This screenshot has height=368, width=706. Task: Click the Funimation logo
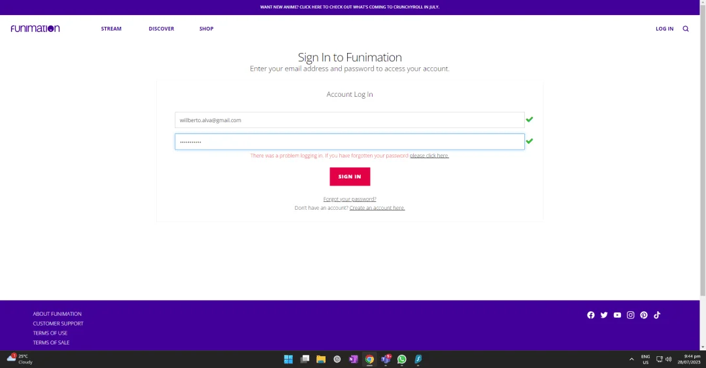tap(35, 28)
